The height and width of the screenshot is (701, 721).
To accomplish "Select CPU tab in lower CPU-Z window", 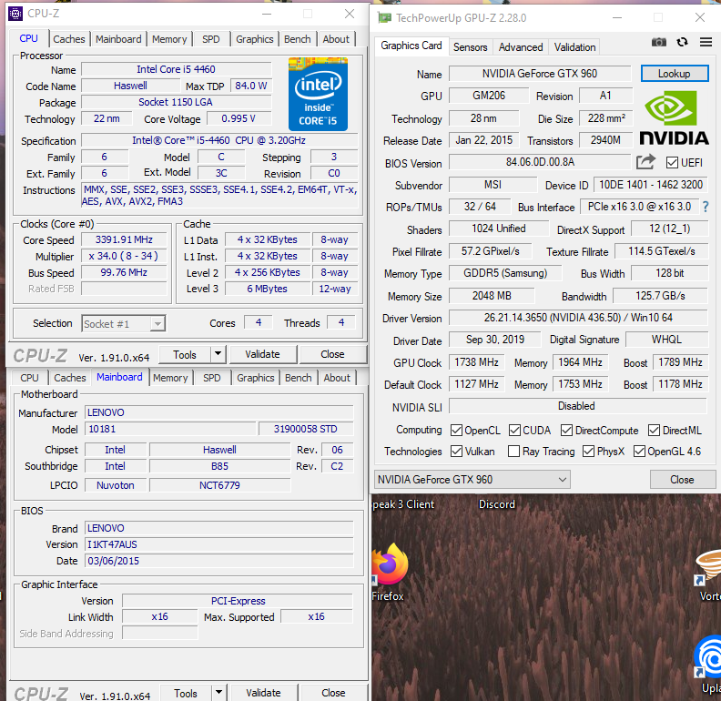I will click(x=29, y=378).
